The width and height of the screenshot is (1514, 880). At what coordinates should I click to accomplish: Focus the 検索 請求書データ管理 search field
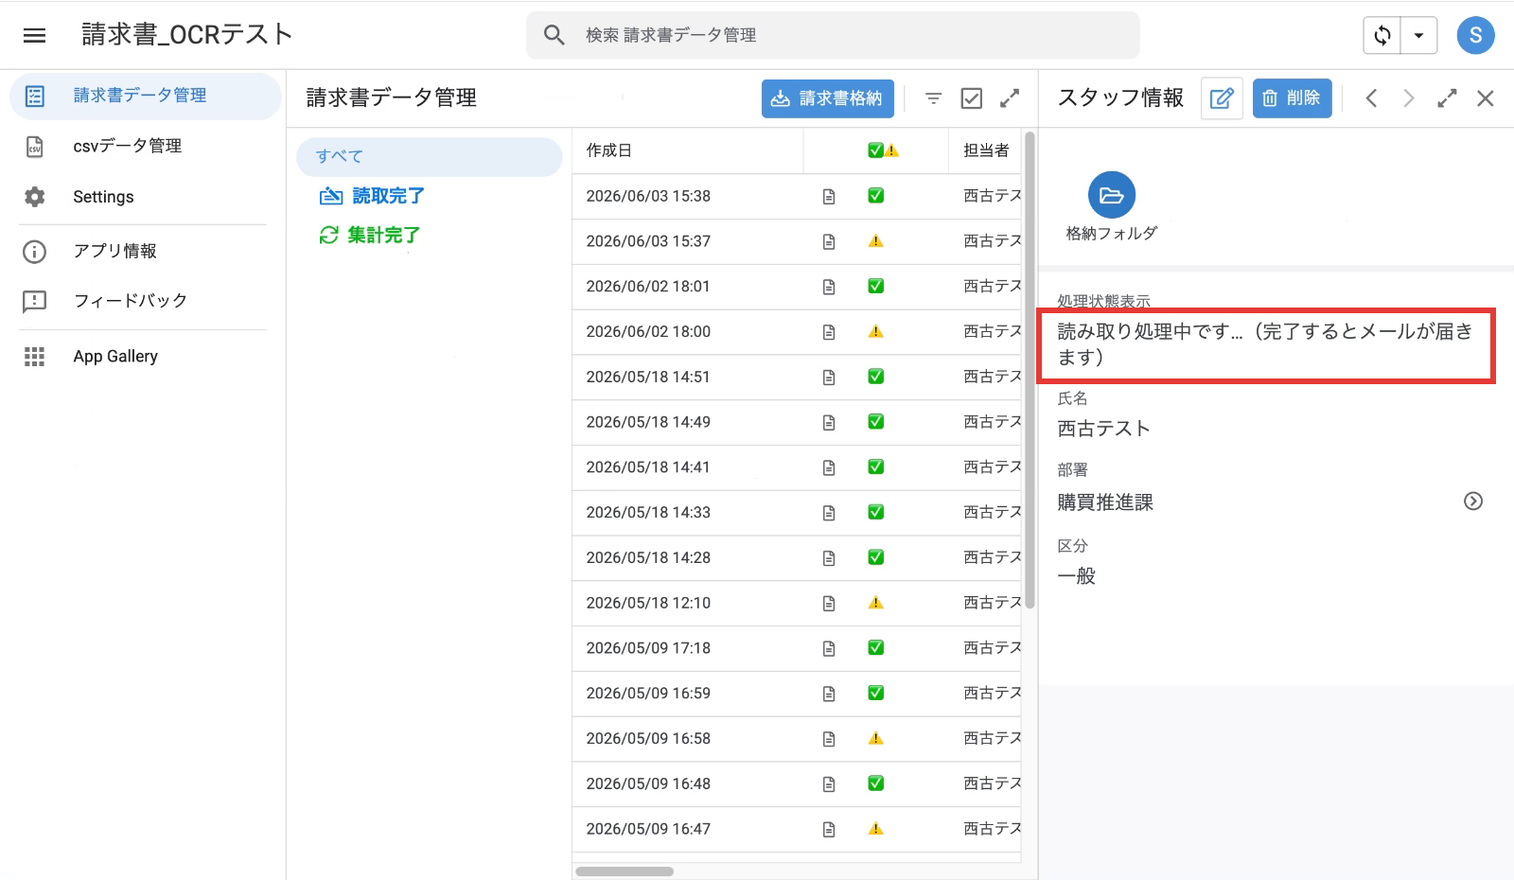[833, 35]
